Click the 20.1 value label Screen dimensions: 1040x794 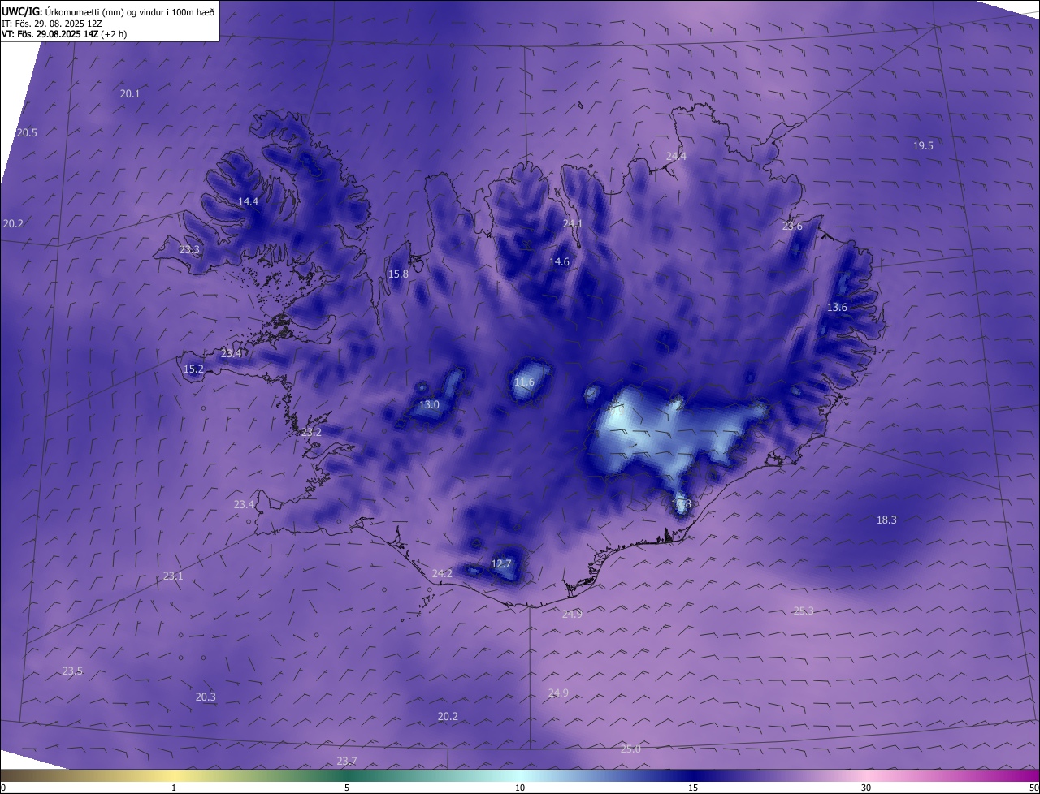pyautogui.click(x=130, y=93)
